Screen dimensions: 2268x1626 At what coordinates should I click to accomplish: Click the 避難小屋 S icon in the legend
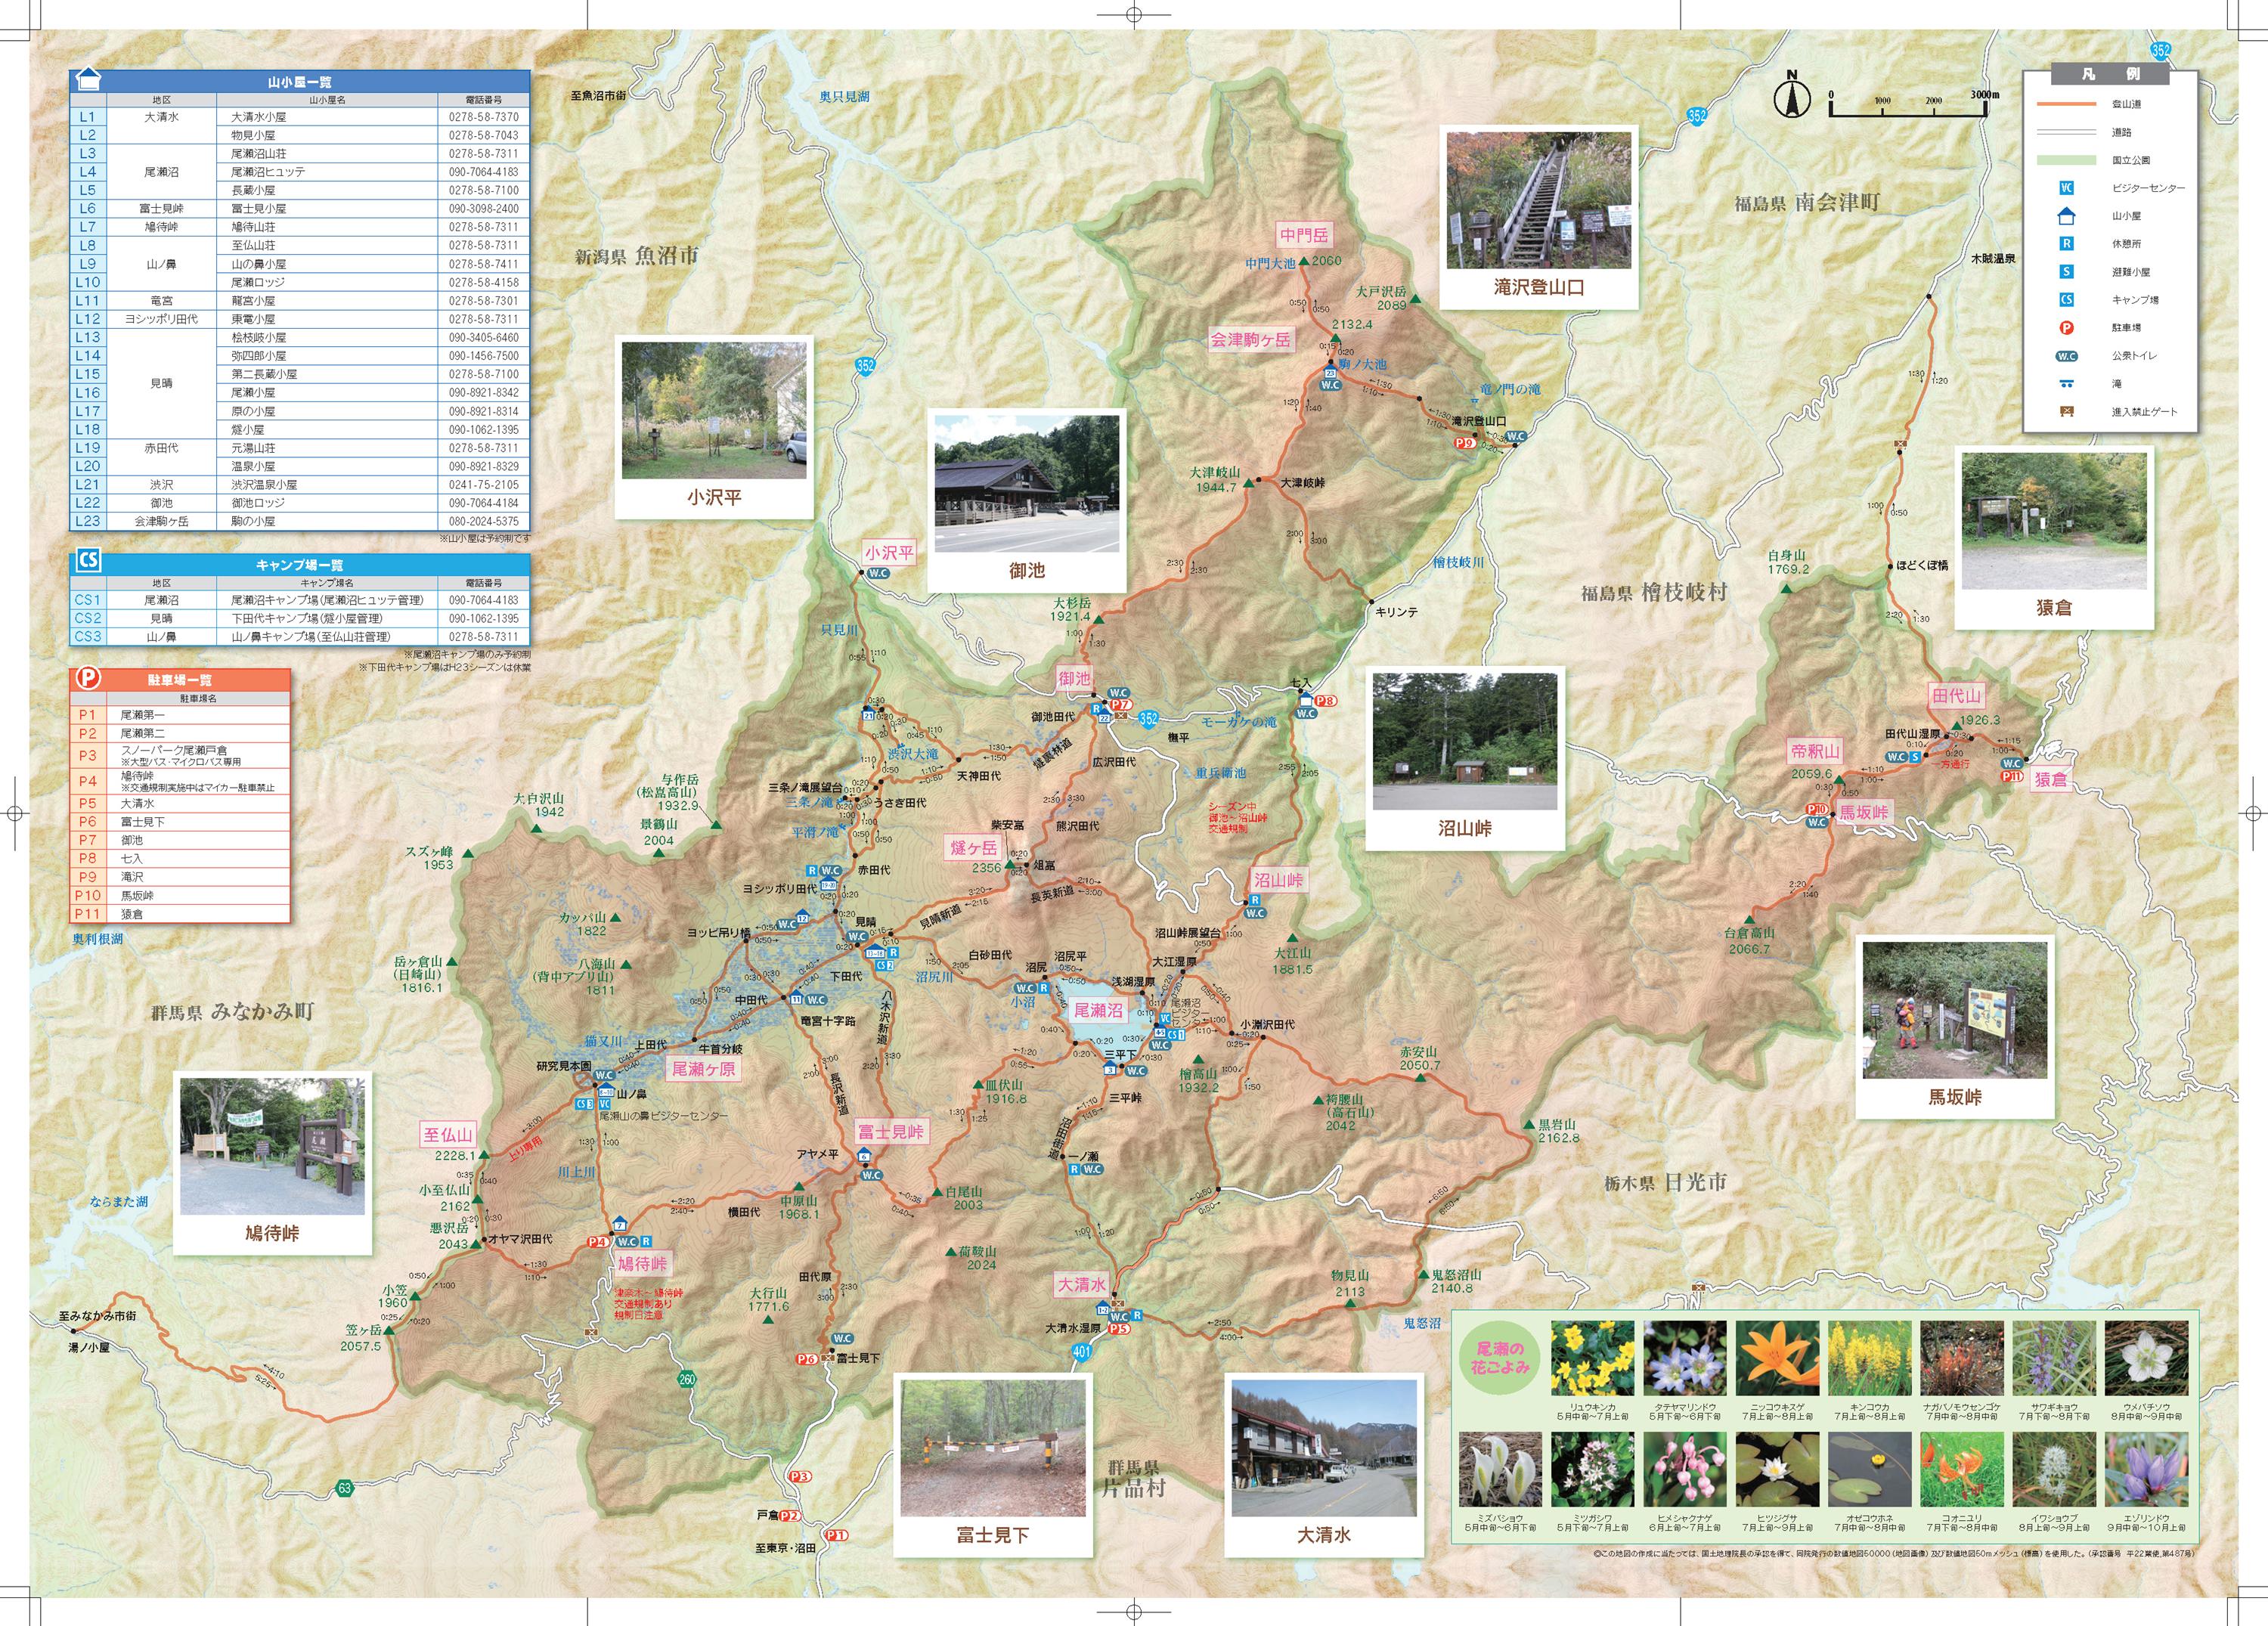(2066, 272)
